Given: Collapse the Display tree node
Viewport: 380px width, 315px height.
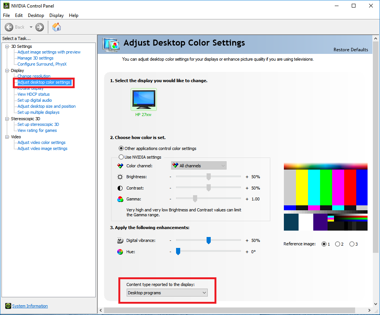Looking at the screenshot, I should point(7,70).
